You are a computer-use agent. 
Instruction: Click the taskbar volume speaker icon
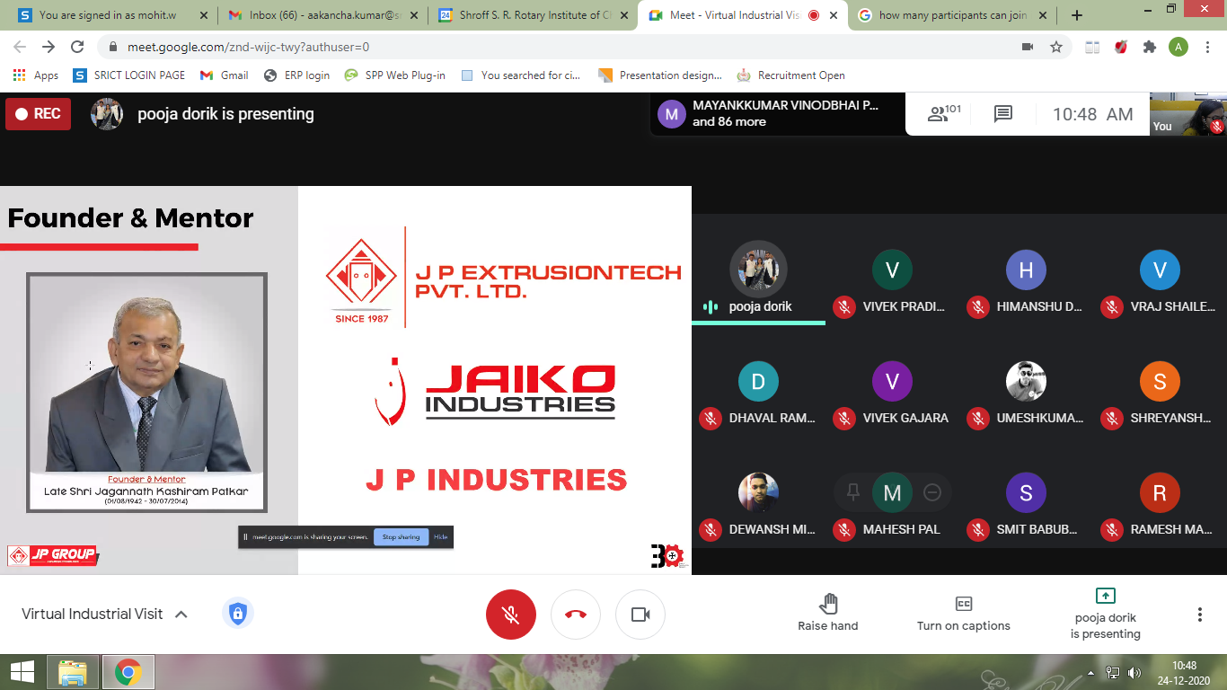click(1134, 672)
